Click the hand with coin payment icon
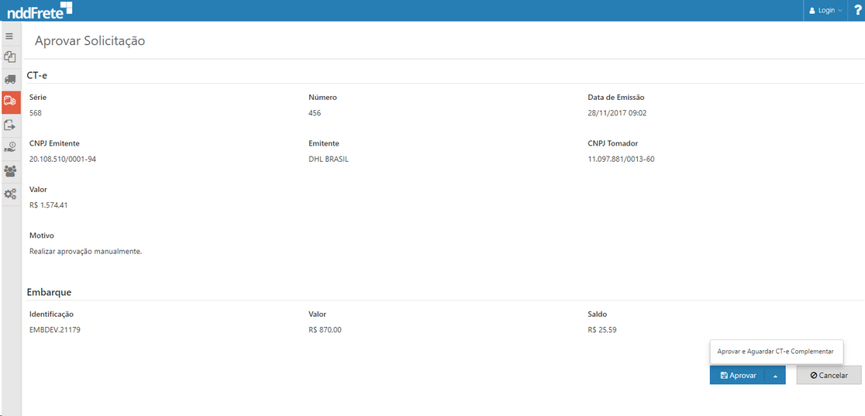 pos(10,147)
